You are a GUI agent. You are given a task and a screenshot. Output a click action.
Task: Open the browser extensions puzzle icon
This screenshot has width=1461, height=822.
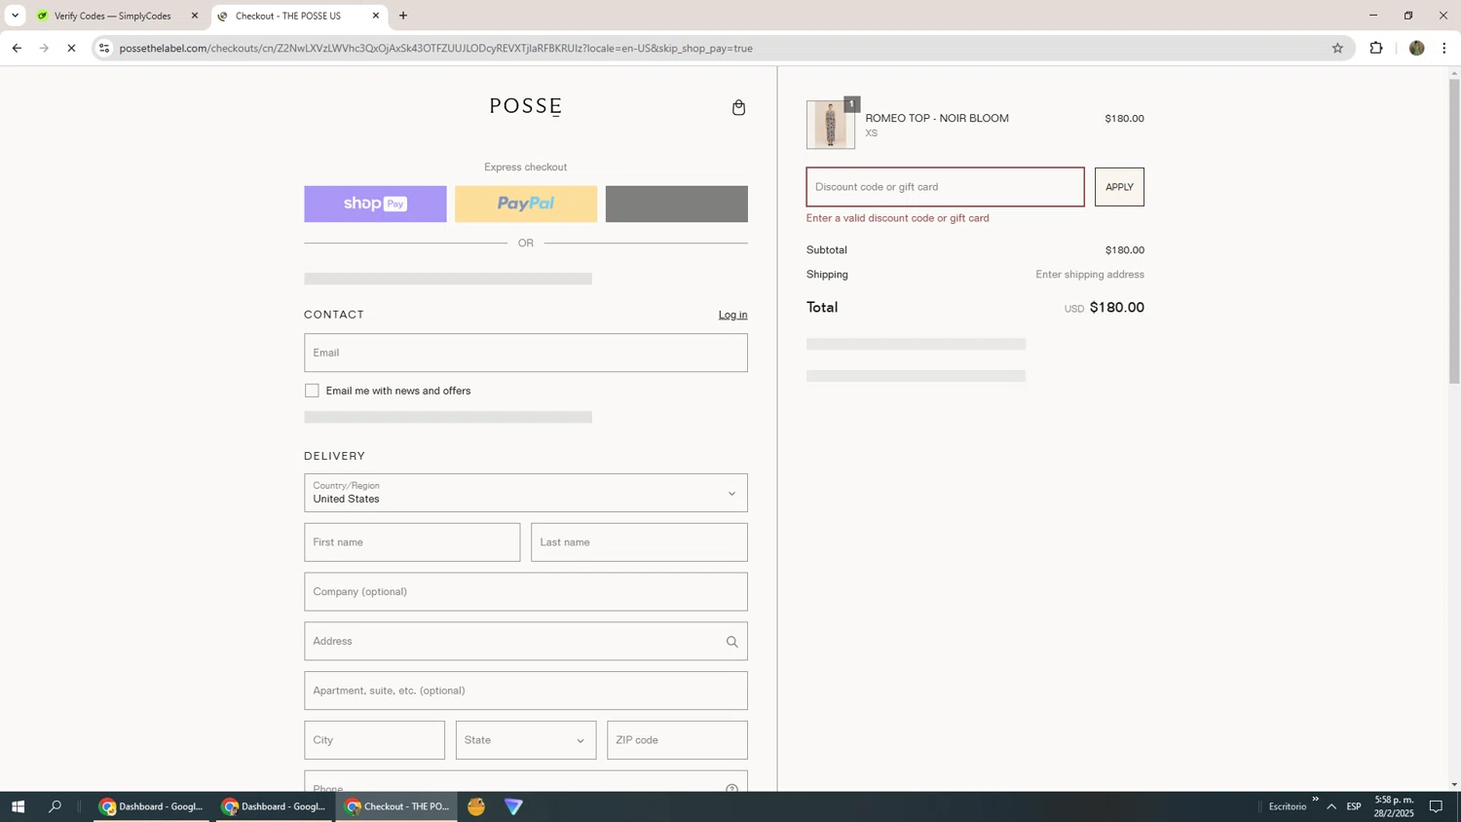(1376, 48)
